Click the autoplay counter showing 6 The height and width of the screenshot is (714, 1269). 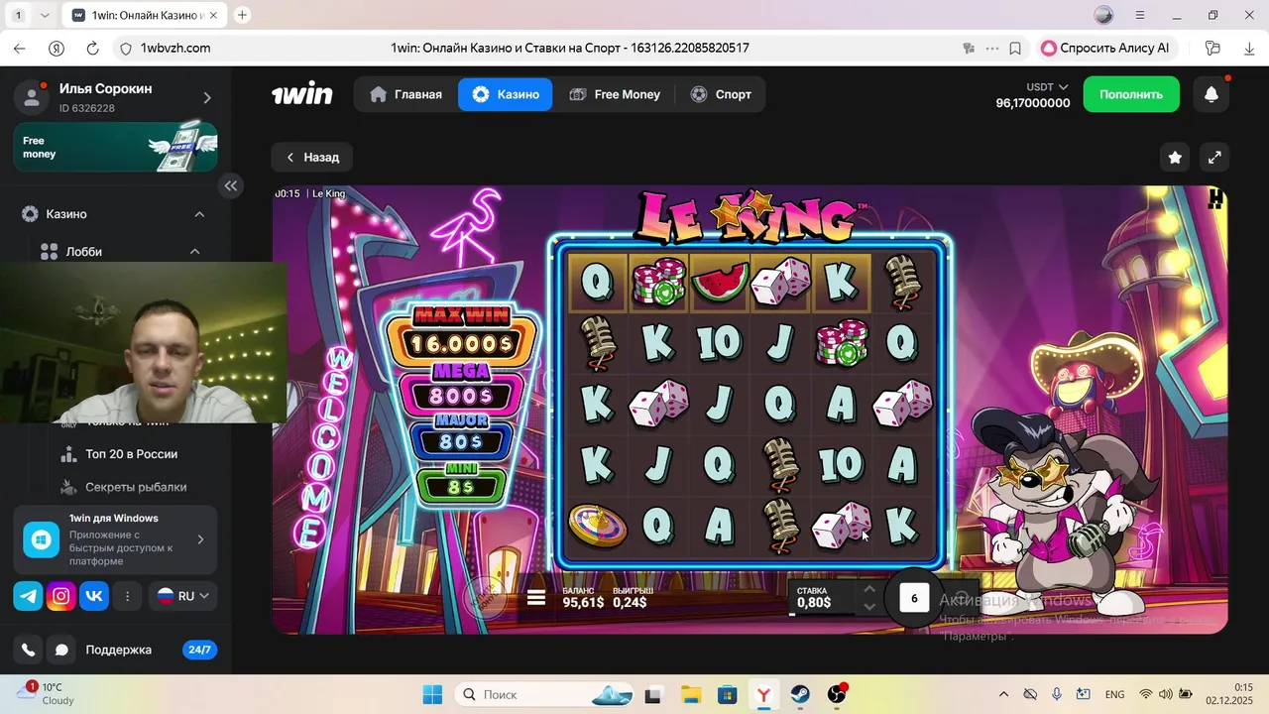(914, 597)
